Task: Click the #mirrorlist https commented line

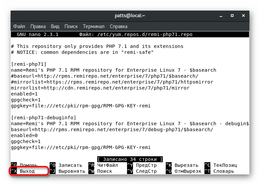Action: click(112, 82)
